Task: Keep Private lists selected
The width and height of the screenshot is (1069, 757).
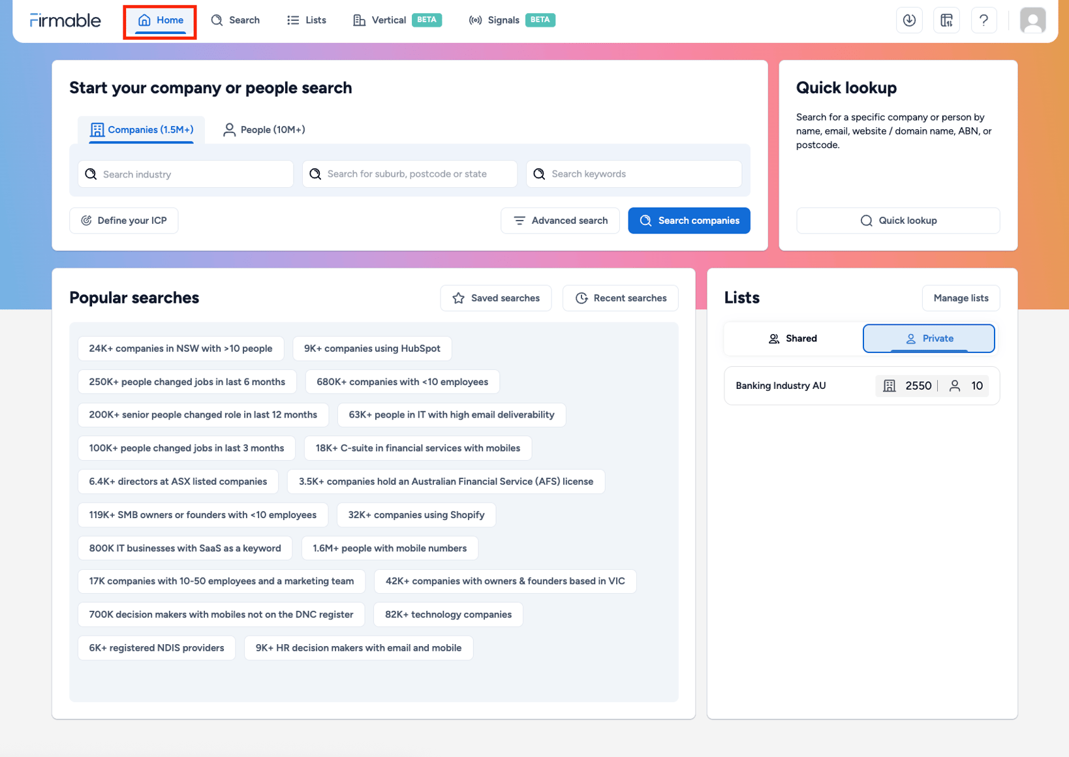Action: point(929,338)
